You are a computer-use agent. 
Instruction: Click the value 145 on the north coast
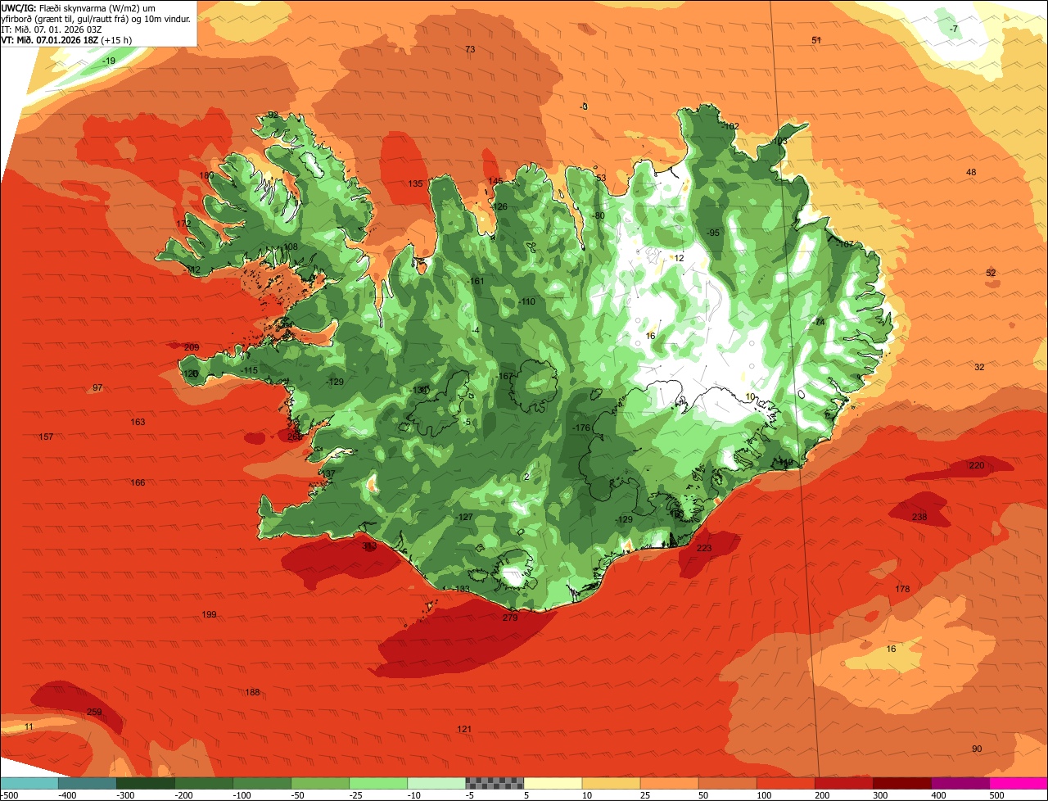[495, 182]
